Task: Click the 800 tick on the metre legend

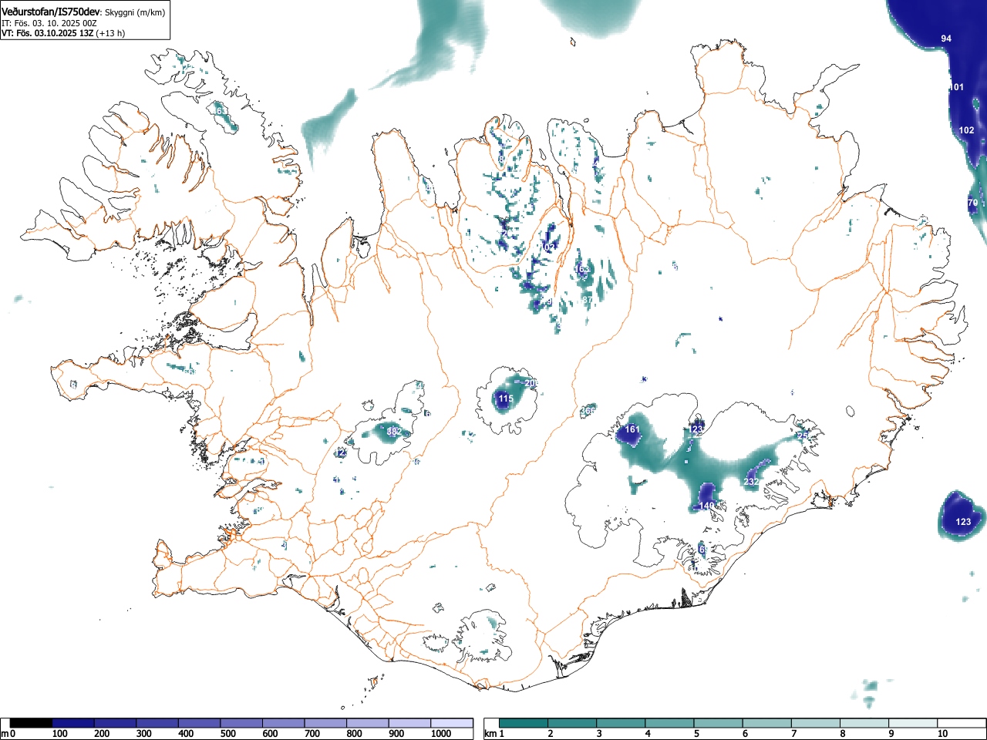Action: 354,734
